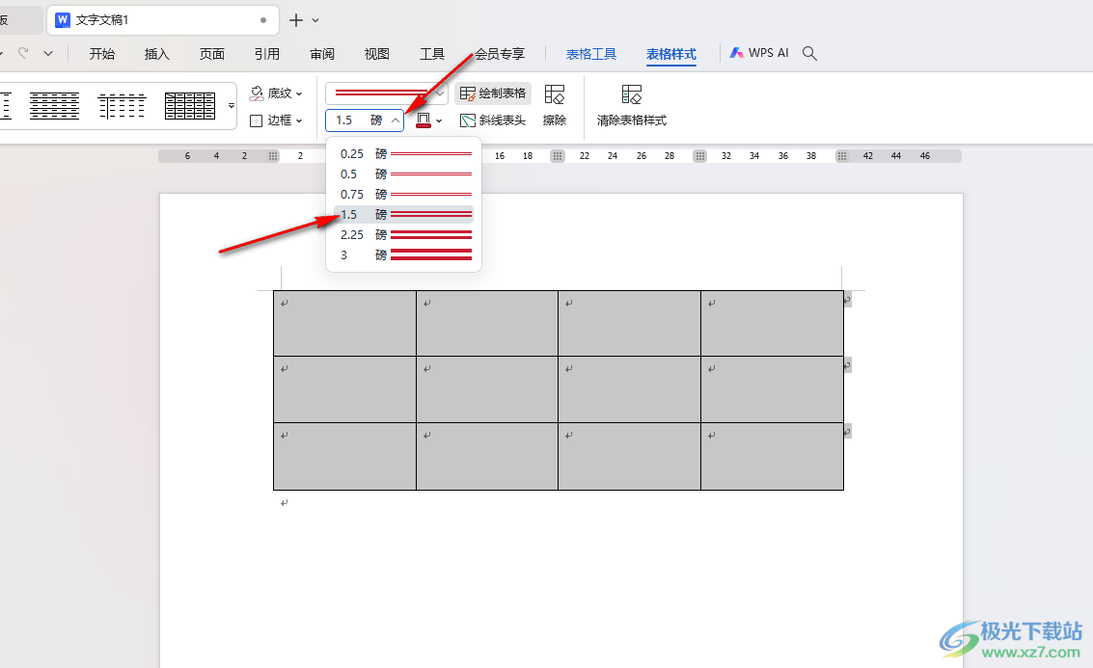This screenshot has height=668, width=1093.
Task: Choose 2.25 磅 line width
Action: tap(403, 235)
